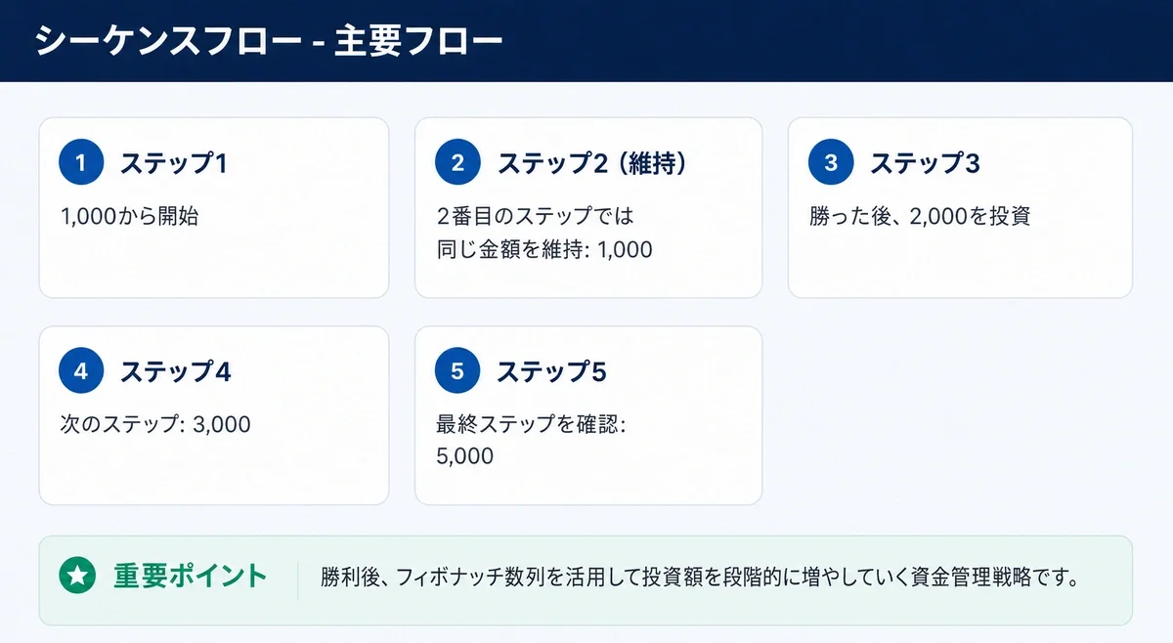Click the 5,000 amount in step 5
The image size is (1173, 643).
click(x=465, y=456)
